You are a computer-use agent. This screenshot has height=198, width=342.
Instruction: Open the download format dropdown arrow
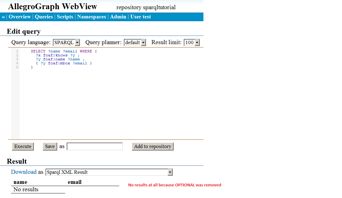point(170,172)
